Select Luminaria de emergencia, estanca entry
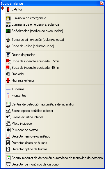The height and width of the screenshot is (169, 105). (55, 24)
